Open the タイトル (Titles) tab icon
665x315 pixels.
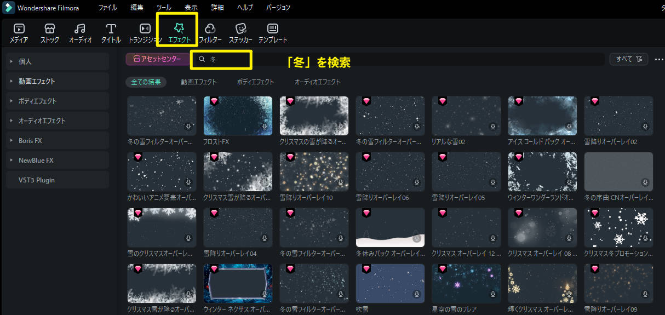[x=111, y=28]
